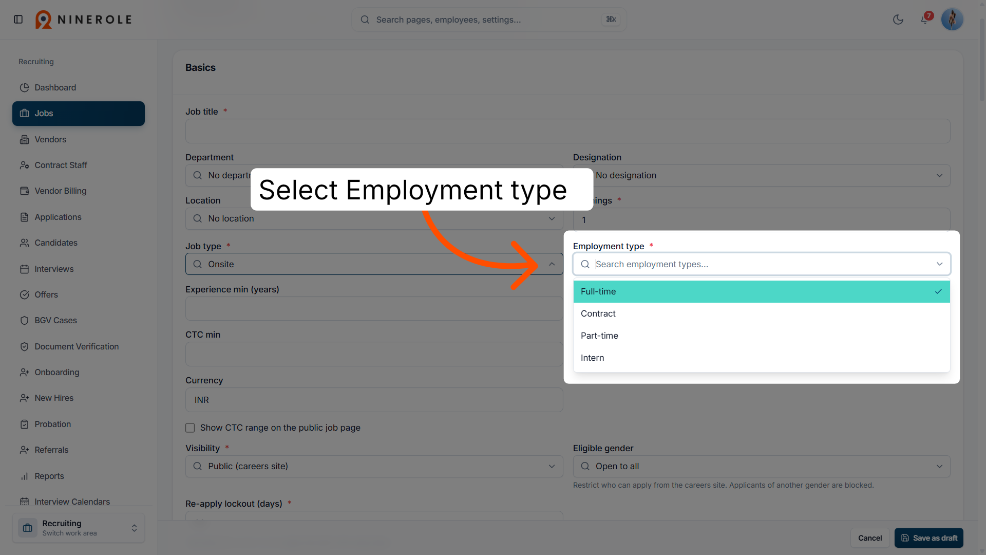
Task: Click the BGV Cases shield icon
Action: tap(24, 320)
